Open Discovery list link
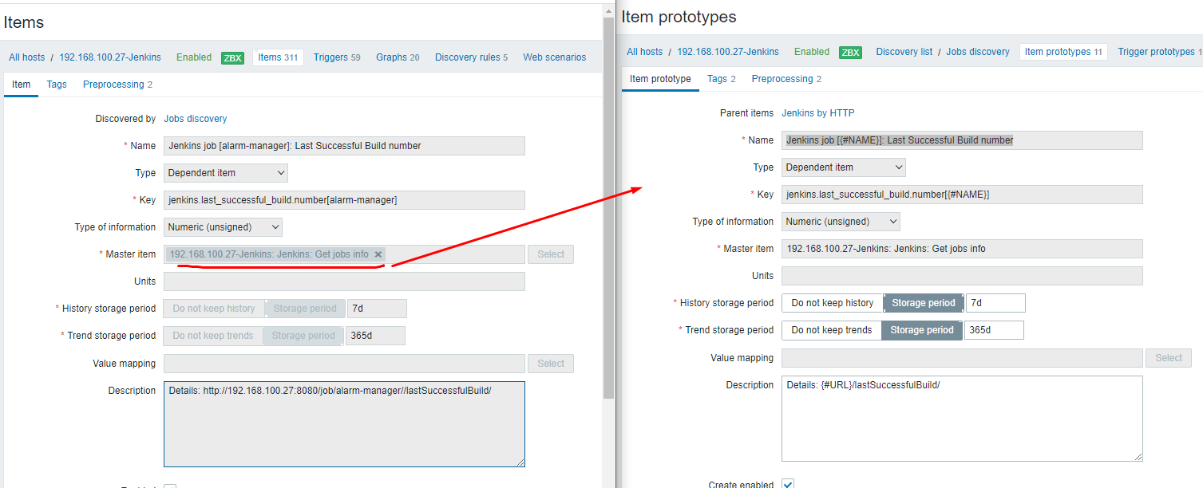This screenshot has height=488, width=1203. coord(904,52)
